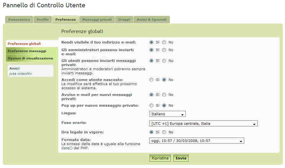
Task: Open the Fuso orario timezone dropdown
Action: [203, 124]
